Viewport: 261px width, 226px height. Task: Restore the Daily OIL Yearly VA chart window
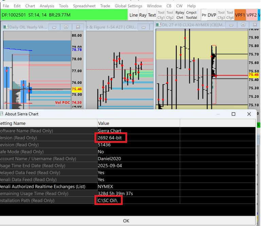66,27
